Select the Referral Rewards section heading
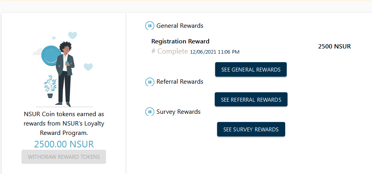The height and width of the screenshot is (174, 372). click(180, 82)
